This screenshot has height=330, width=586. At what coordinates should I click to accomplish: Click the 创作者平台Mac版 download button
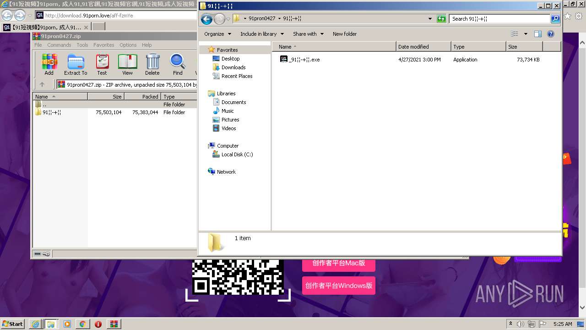coord(339,263)
